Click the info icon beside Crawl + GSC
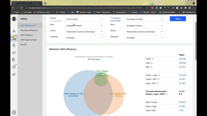207x116 pixels. pos(159,79)
